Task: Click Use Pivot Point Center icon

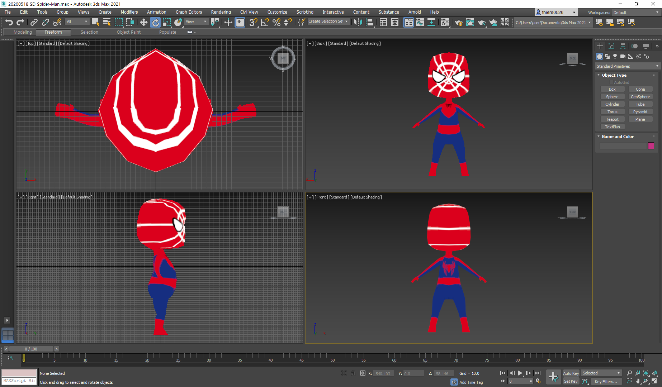Action: tap(215, 23)
